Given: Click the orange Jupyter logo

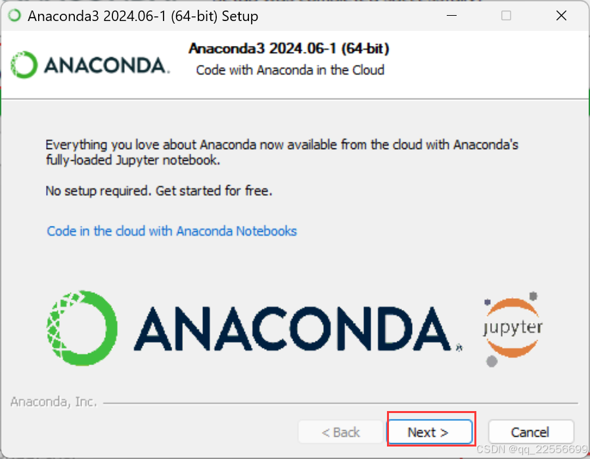Looking at the screenshot, I should (512, 328).
